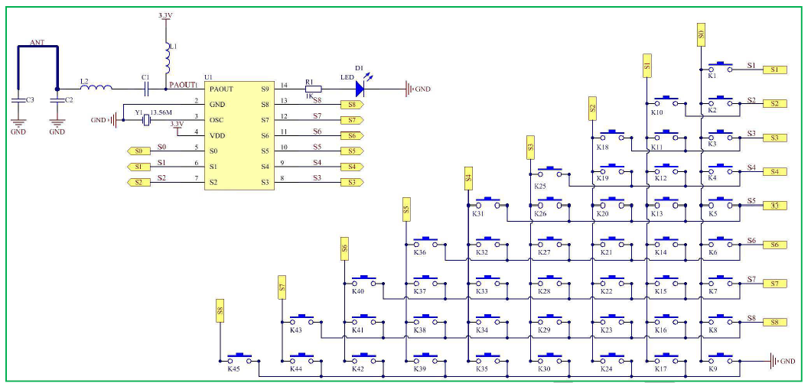The height and width of the screenshot is (383, 811).
Task: Click the yellow S8 port right of U1
Action: pyautogui.click(x=351, y=104)
